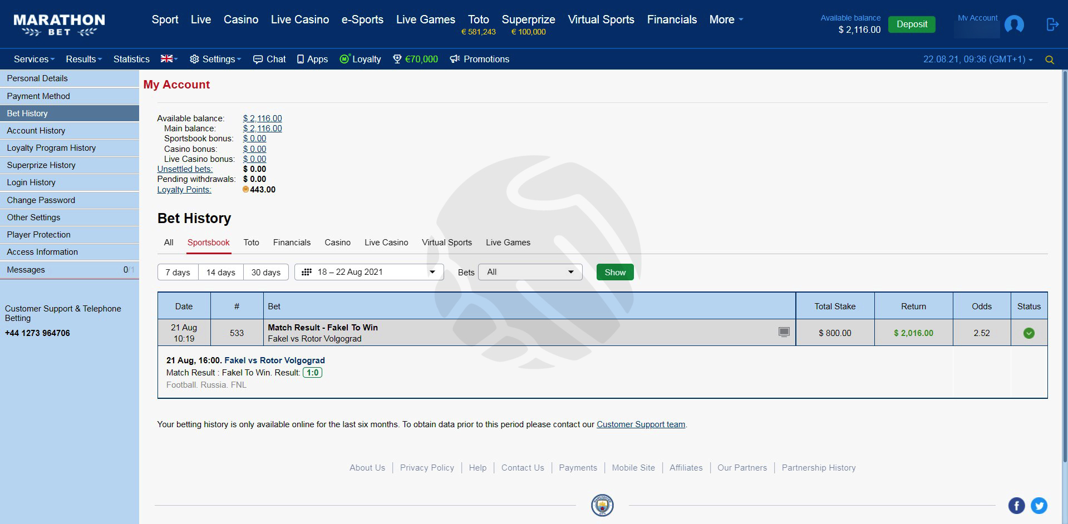The image size is (1068, 524).
Task: Click the green Deposit button
Action: 912,24
